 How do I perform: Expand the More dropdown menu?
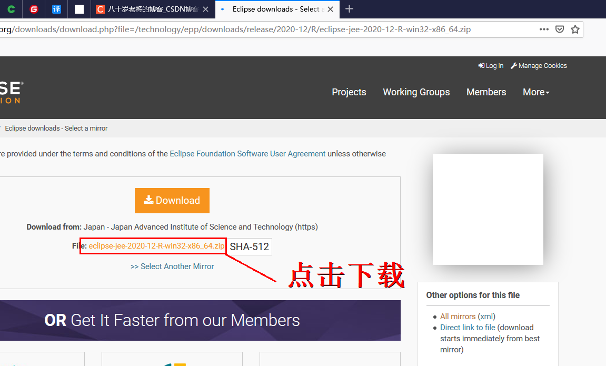pos(536,92)
